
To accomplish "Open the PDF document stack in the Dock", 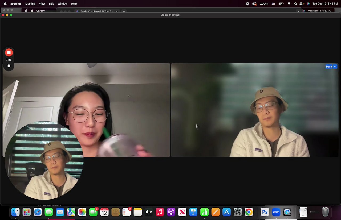I will point(303,212).
